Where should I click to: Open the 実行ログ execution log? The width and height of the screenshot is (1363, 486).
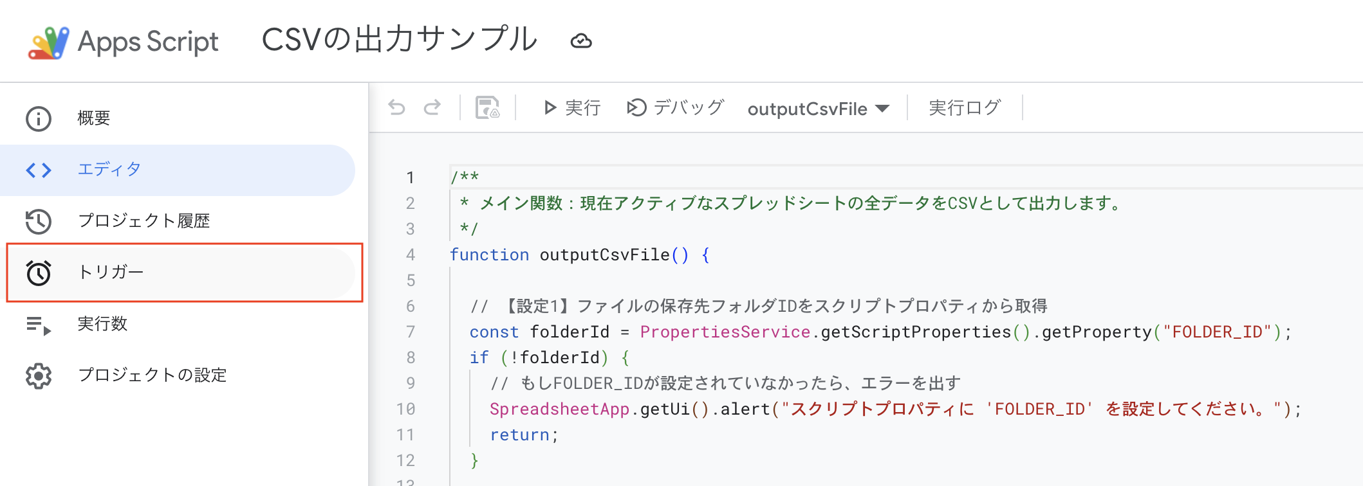point(964,107)
